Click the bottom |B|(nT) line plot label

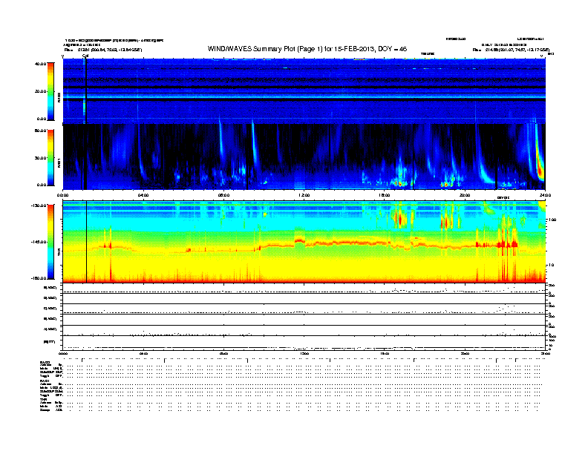coord(50,342)
